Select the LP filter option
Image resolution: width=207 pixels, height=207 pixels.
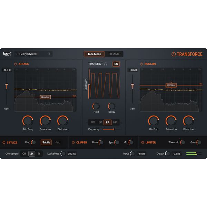108,122
